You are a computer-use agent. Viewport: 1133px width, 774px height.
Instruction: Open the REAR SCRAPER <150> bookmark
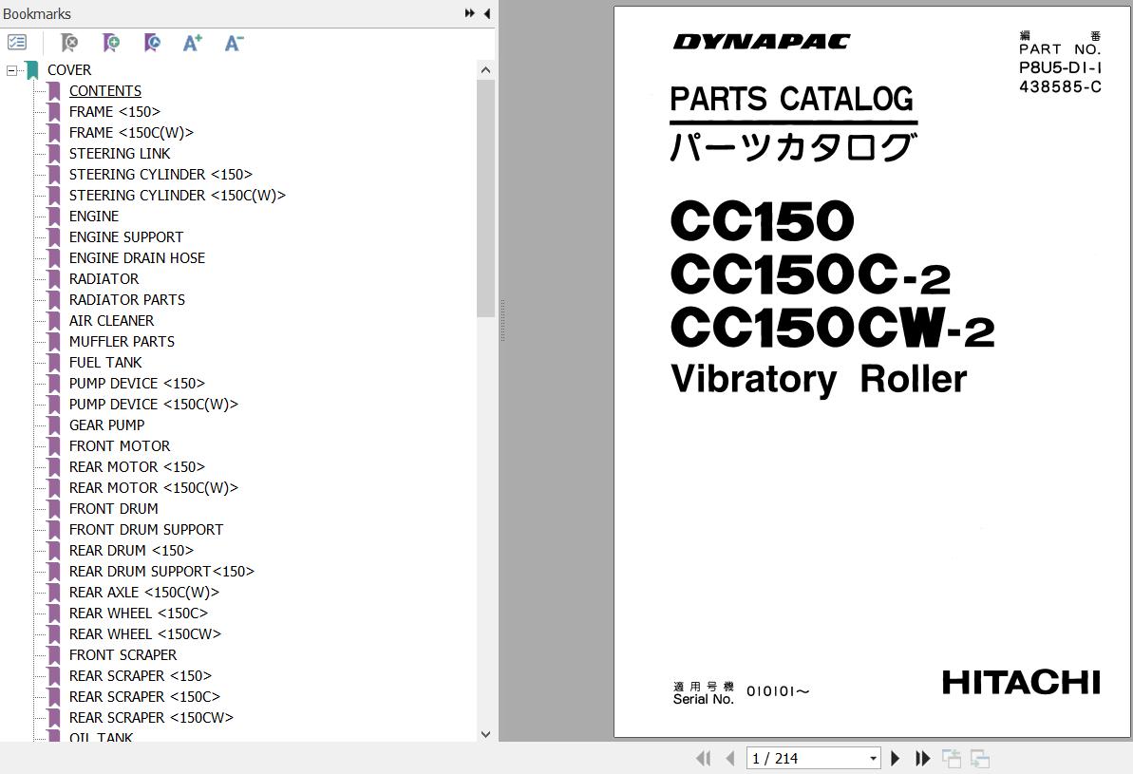[x=141, y=676]
